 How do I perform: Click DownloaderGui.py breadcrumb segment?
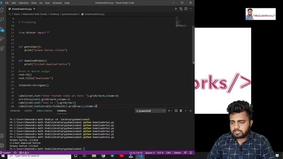pos(95,14)
